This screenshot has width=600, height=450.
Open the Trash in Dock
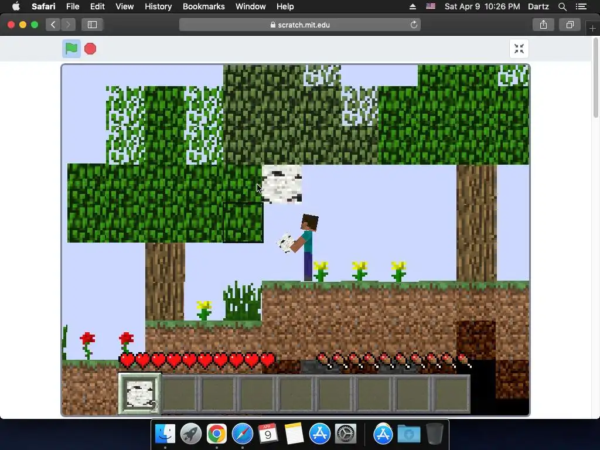pyautogui.click(x=434, y=434)
